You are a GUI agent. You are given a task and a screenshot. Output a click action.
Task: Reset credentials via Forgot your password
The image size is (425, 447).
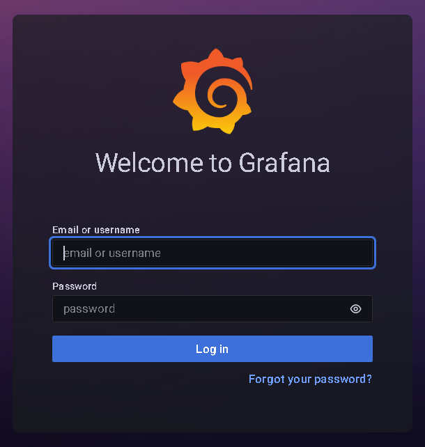[x=310, y=379]
